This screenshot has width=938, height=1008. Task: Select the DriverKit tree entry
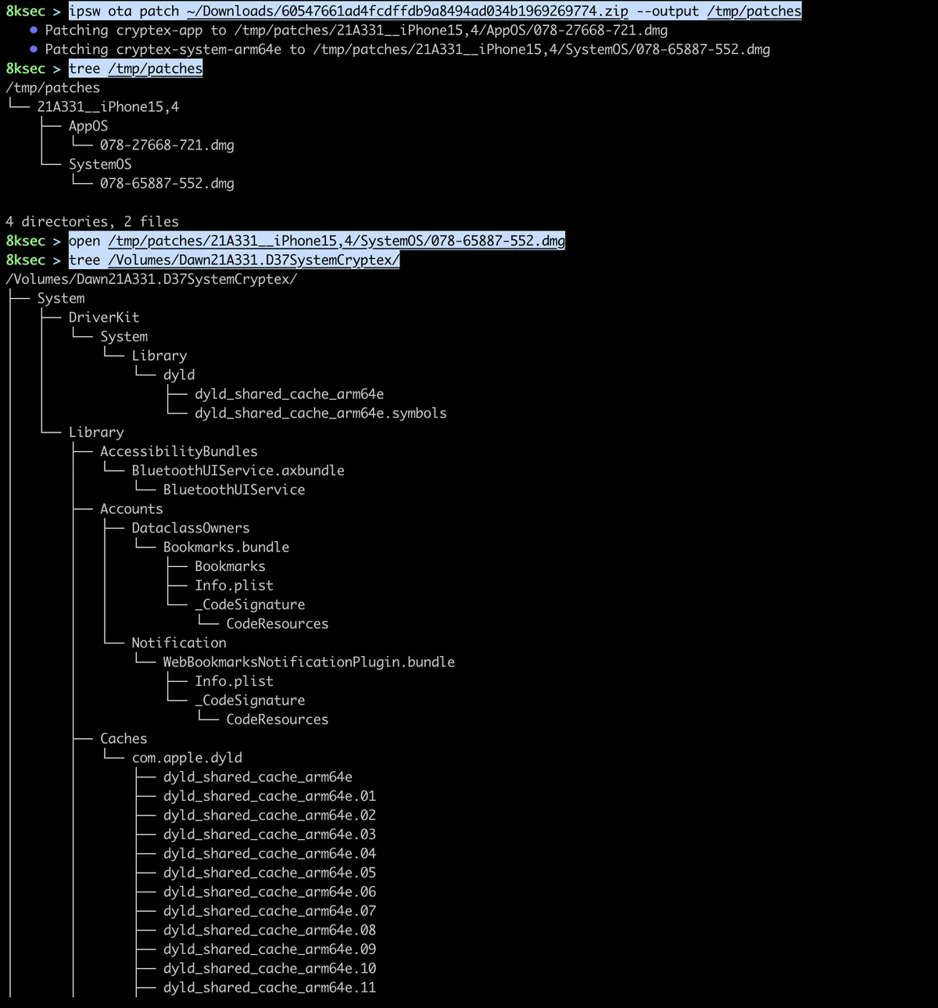(104, 317)
